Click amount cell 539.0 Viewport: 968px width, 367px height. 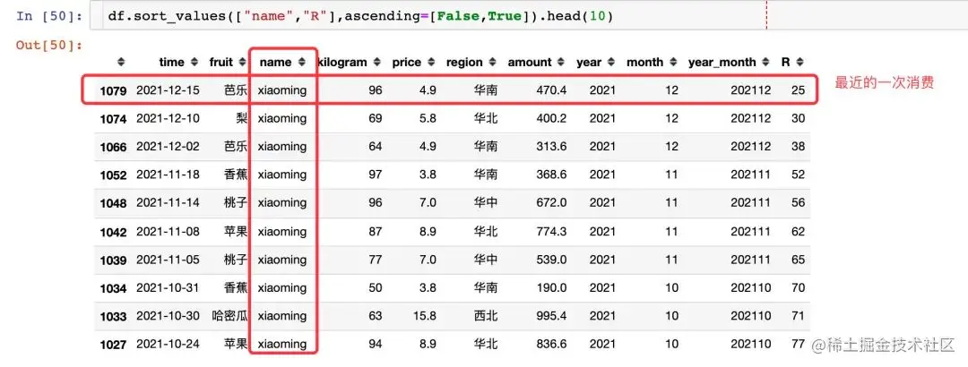point(552,260)
